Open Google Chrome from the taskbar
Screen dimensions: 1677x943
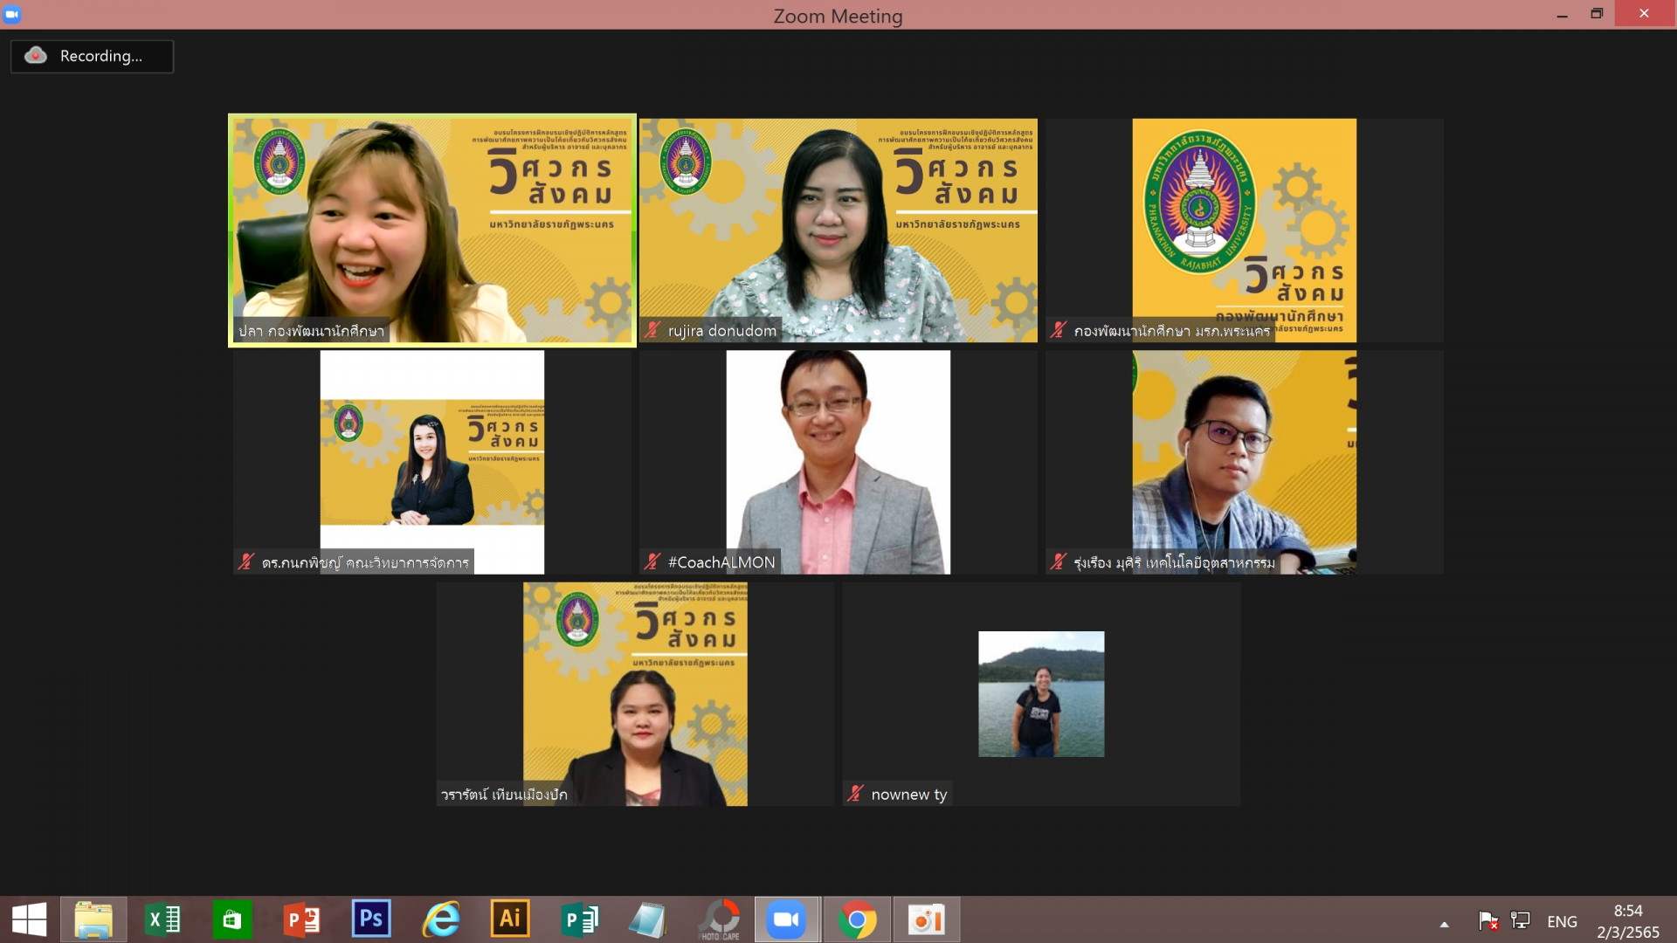(857, 919)
